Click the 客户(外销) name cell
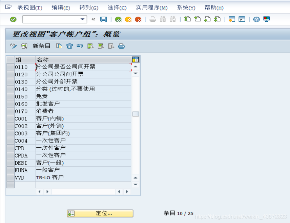This screenshot has height=223, width=290. click(83, 126)
